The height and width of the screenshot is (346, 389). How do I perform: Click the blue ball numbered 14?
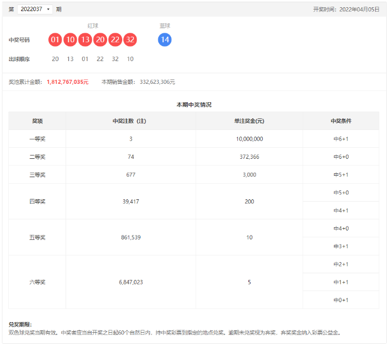164,40
